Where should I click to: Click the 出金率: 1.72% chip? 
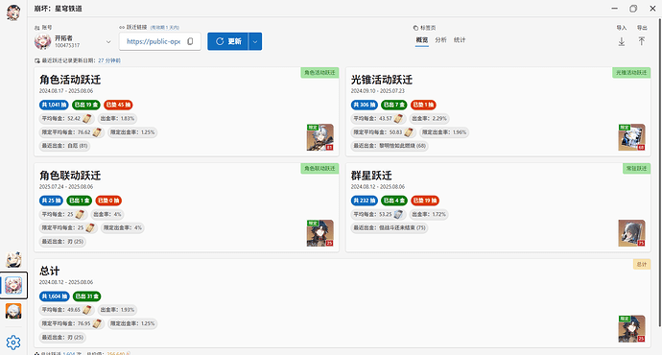(x=429, y=214)
